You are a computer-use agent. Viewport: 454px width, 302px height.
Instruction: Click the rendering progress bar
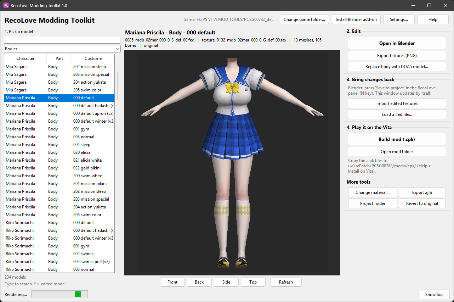pyautogui.click(x=59, y=294)
